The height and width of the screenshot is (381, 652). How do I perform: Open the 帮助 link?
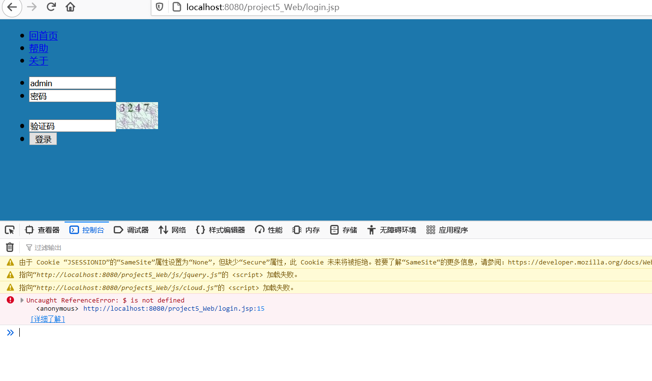(39, 48)
